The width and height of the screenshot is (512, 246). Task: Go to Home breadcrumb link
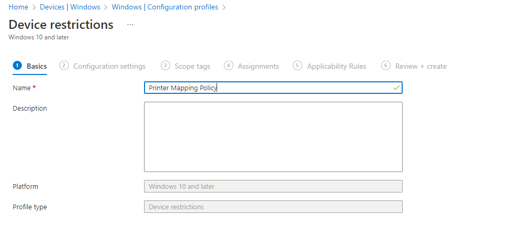[x=18, y=7]
